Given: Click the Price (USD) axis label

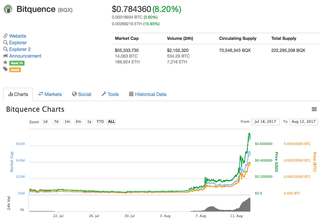Looking at the screenshot, I should [x=276, y=162].
